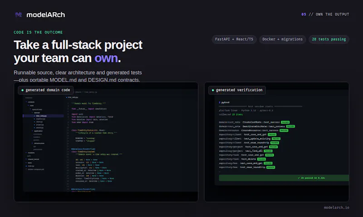
Task: Click the RUNNING = "running" code line
Action: 85,138
